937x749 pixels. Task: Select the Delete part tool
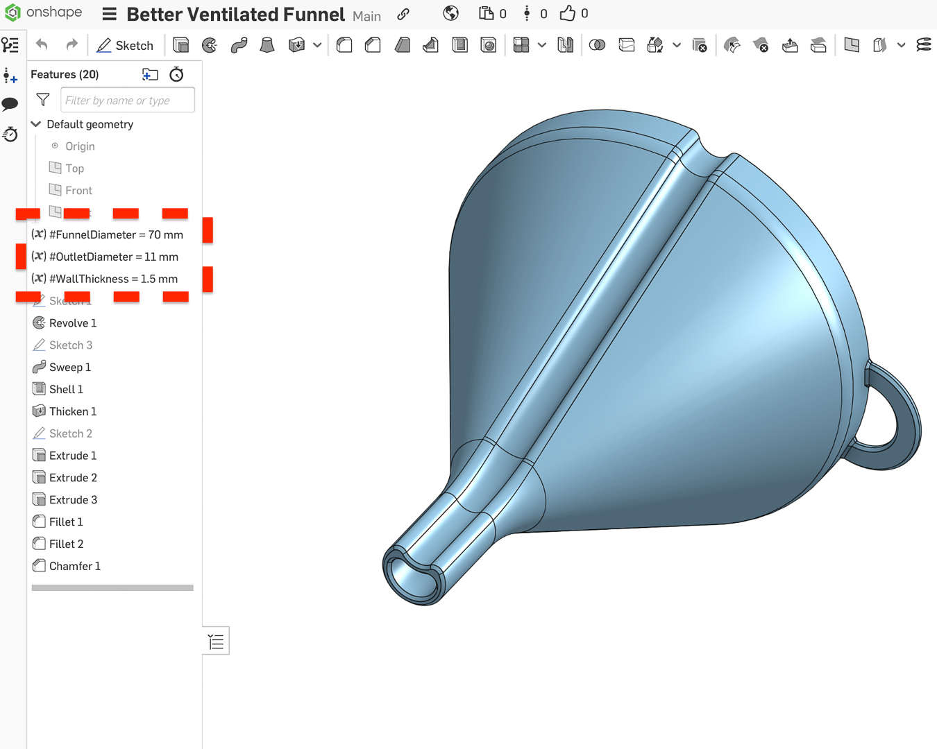pyautogui.click(x=700, y=45)
